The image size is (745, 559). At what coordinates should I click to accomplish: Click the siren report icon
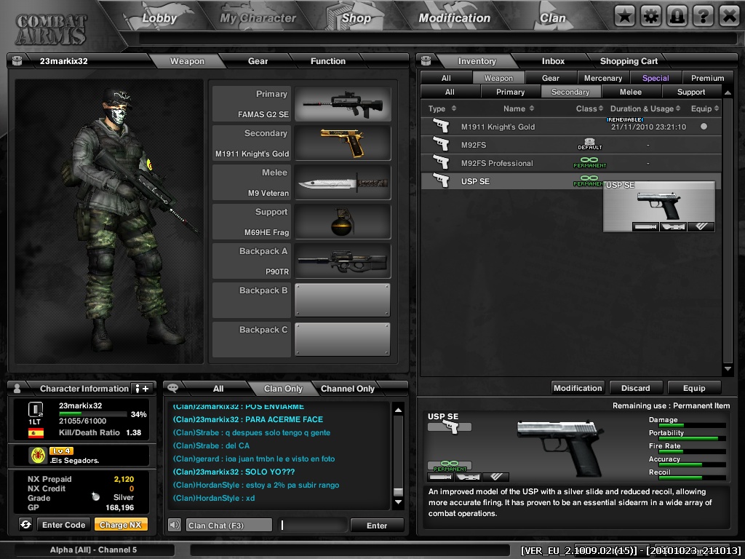pyautogui.click(x=677, y=15)
